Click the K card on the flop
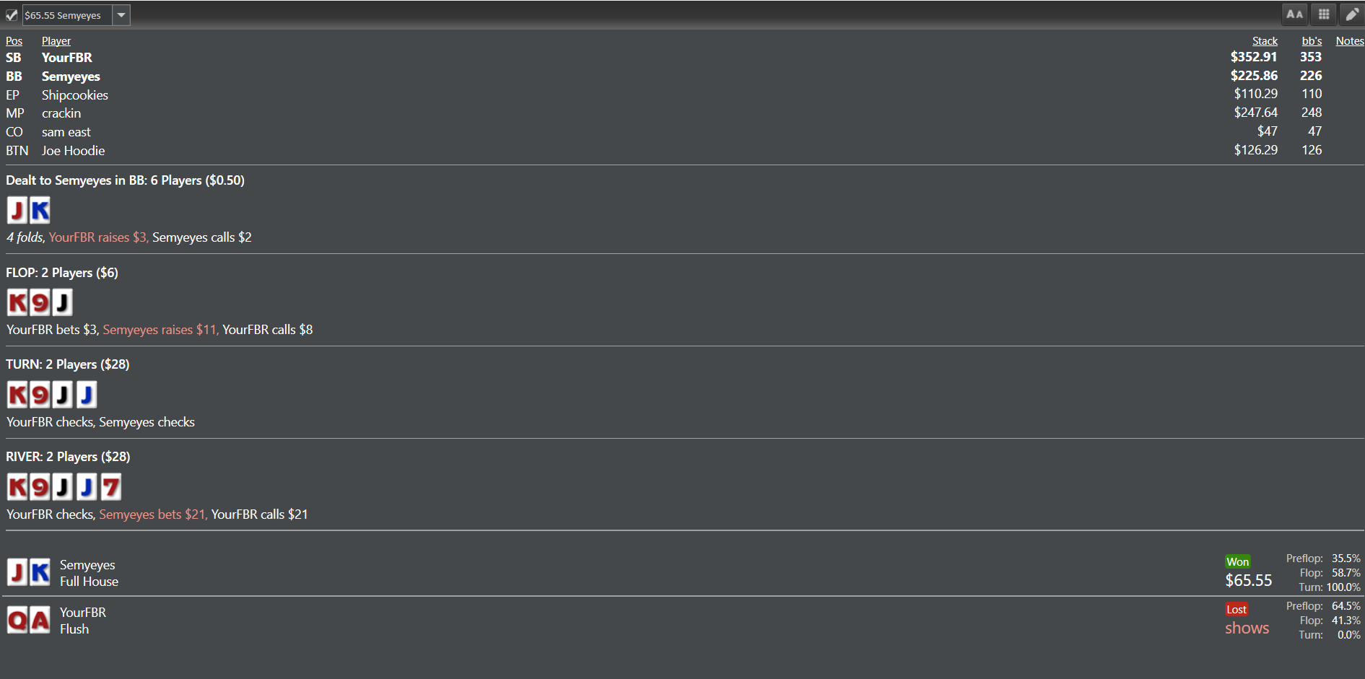The width and height of the screenshot is (1365, 679). point(17,302)
